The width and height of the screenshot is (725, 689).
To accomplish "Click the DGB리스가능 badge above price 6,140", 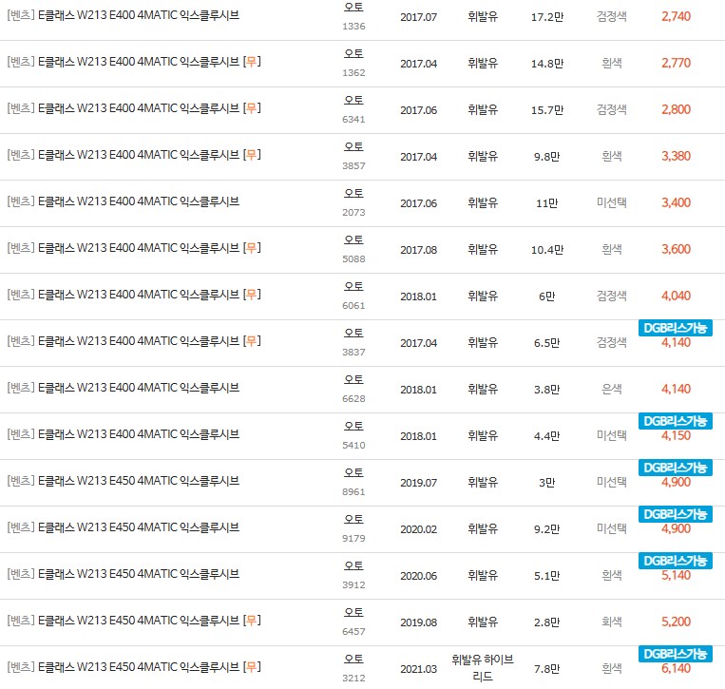I will tap(675, 654).
